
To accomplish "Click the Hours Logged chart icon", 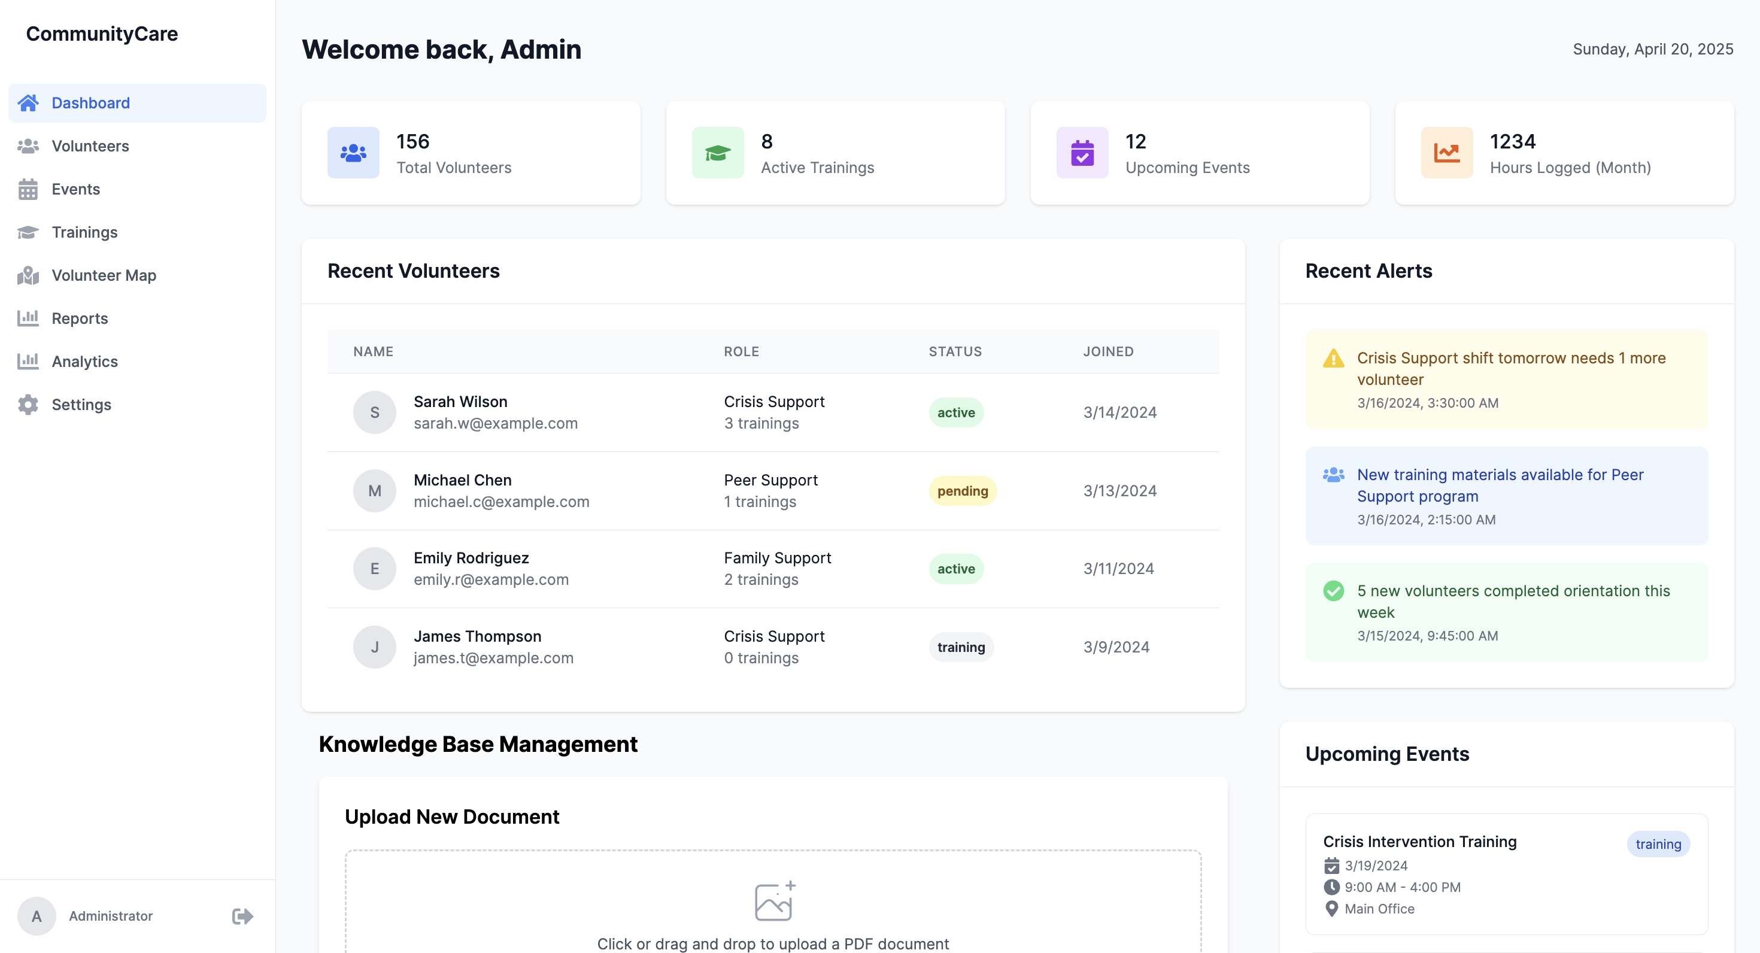I will tap(1446, 153).
